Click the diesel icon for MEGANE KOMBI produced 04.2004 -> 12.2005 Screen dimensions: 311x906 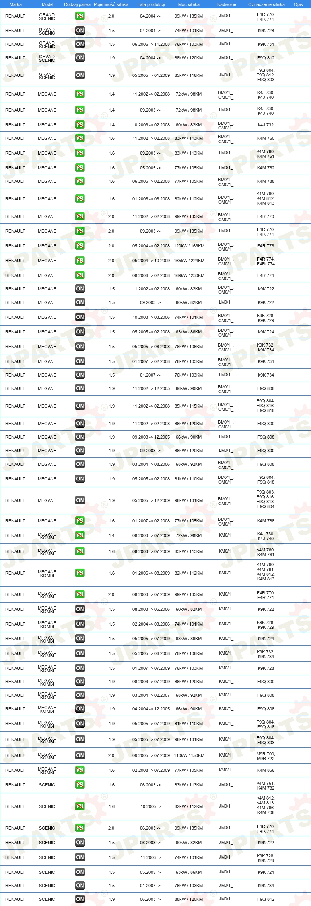click(x=80, y=709)
